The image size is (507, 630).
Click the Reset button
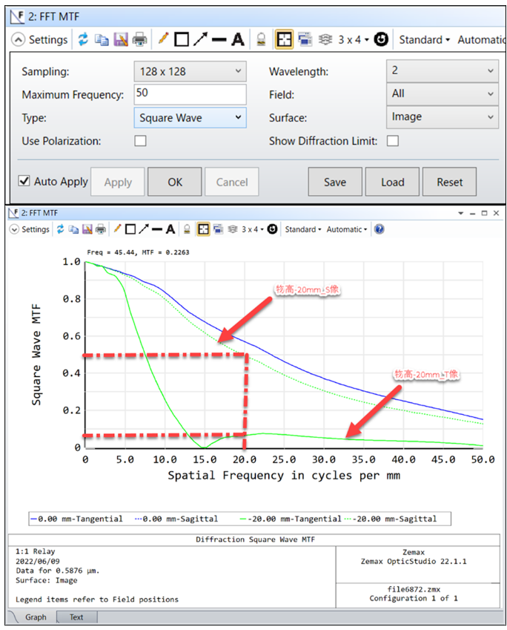point(450,182)
